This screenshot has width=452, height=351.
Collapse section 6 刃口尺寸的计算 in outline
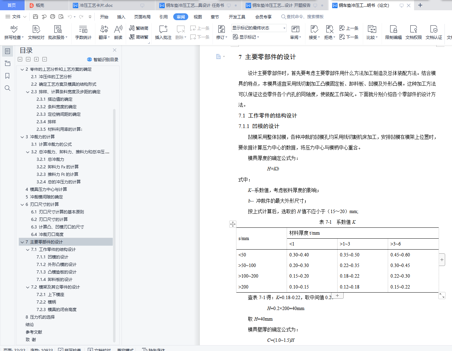point(22,205)
